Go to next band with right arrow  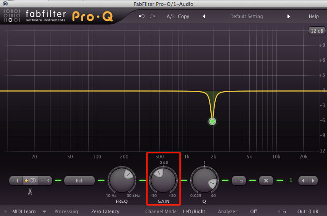pyautogui.click(x=313, y=181)
